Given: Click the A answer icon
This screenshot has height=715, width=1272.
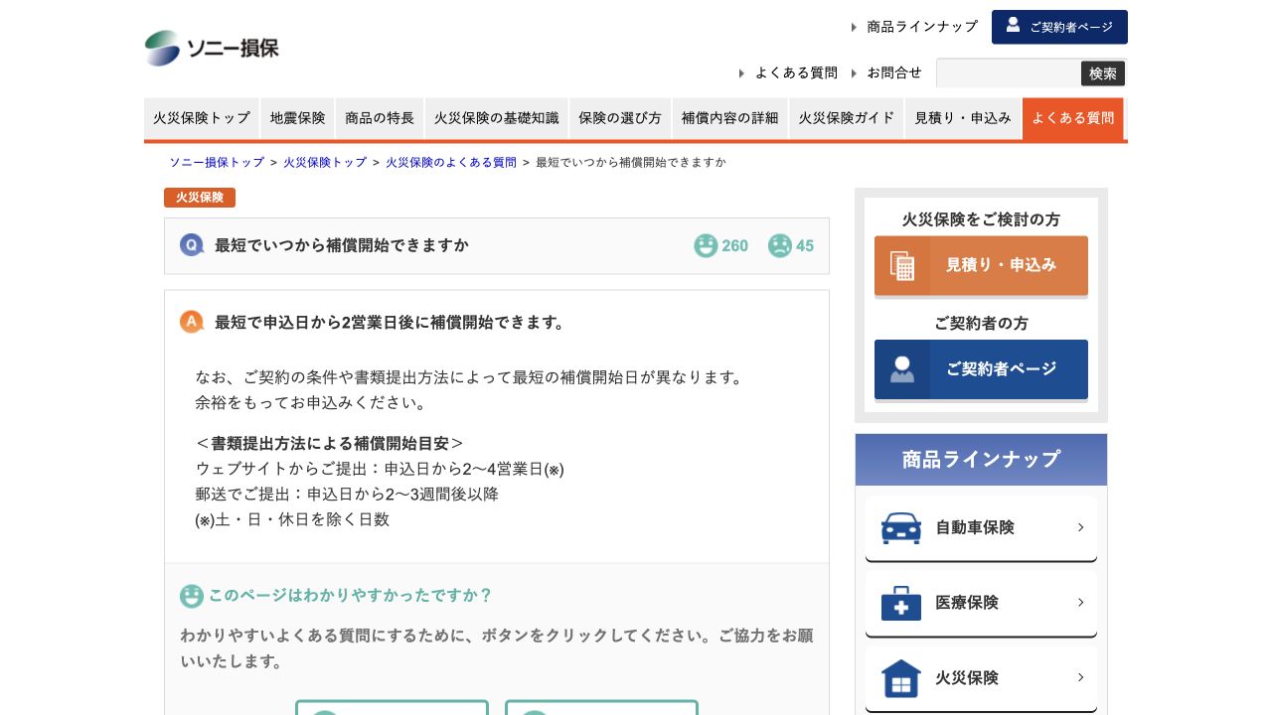Looking at the screenshot, I should click(x=192, y=322).
